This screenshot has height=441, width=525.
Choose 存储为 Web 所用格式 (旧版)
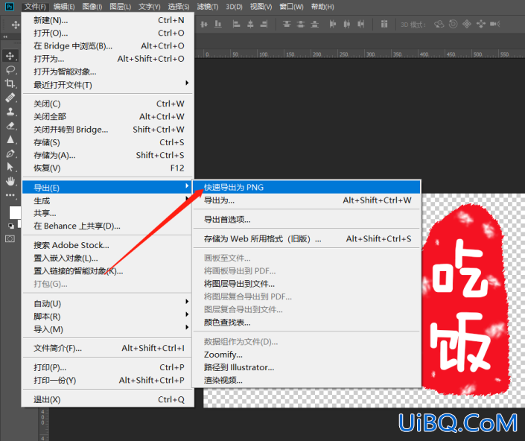pyautogui.click(x=307, y=238)
